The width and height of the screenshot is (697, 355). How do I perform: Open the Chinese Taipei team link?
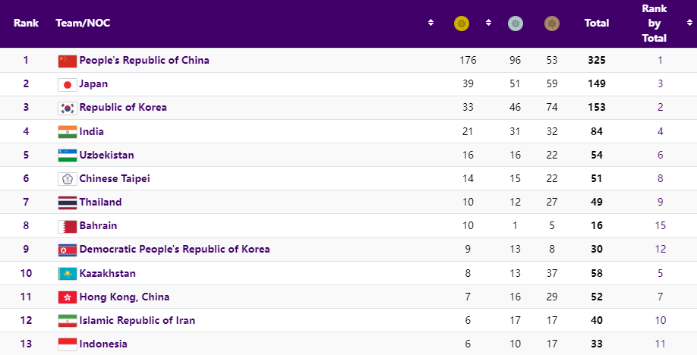pos(115,178)
